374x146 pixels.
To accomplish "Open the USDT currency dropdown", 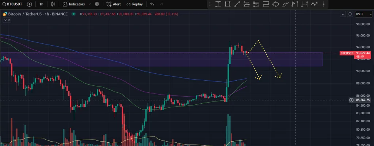I will 360,14.
